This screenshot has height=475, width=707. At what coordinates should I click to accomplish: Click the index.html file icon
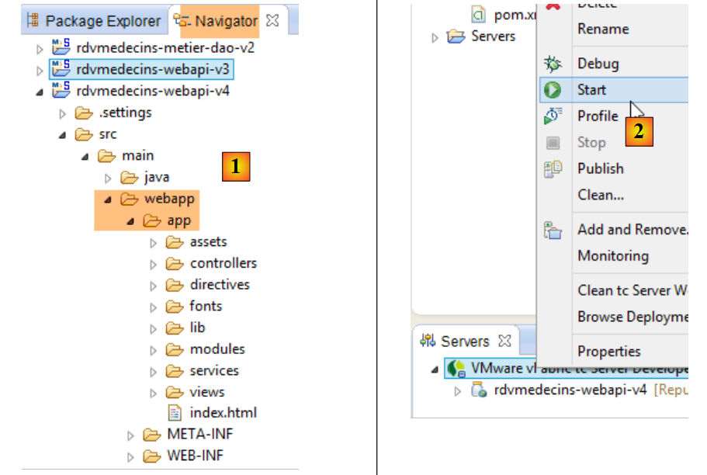175,413
